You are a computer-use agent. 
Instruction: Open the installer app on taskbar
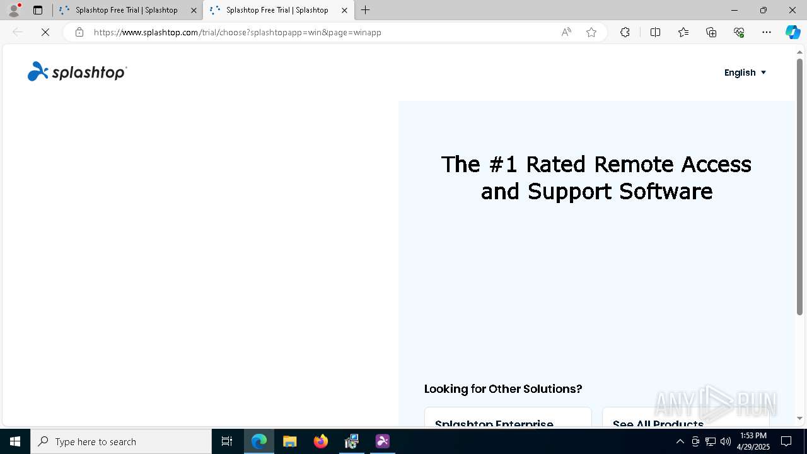[352, 441]
